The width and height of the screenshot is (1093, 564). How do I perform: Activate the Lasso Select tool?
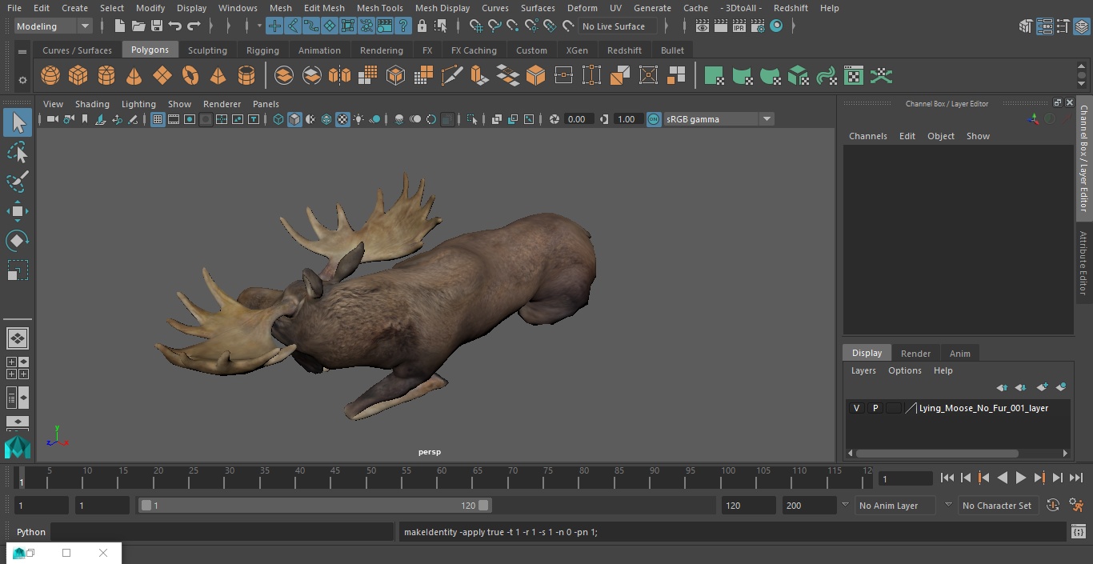17,152
